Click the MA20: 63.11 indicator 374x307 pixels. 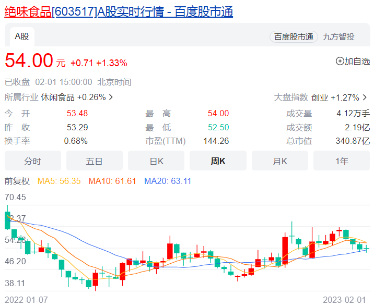[x=168, y=181]
